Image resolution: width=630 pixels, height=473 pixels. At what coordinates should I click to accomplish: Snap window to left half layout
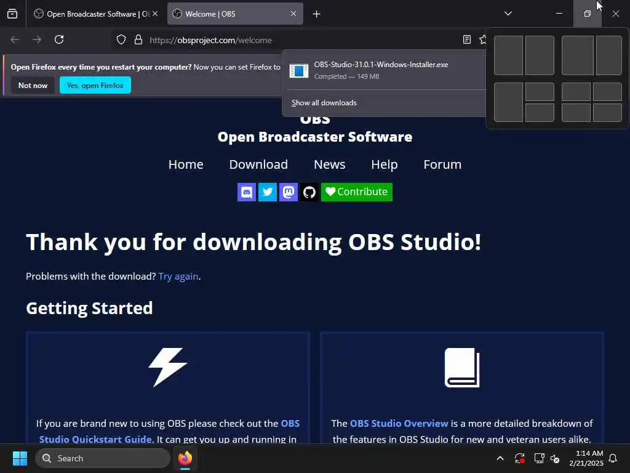pyautogui.click(x=508, y=55)
